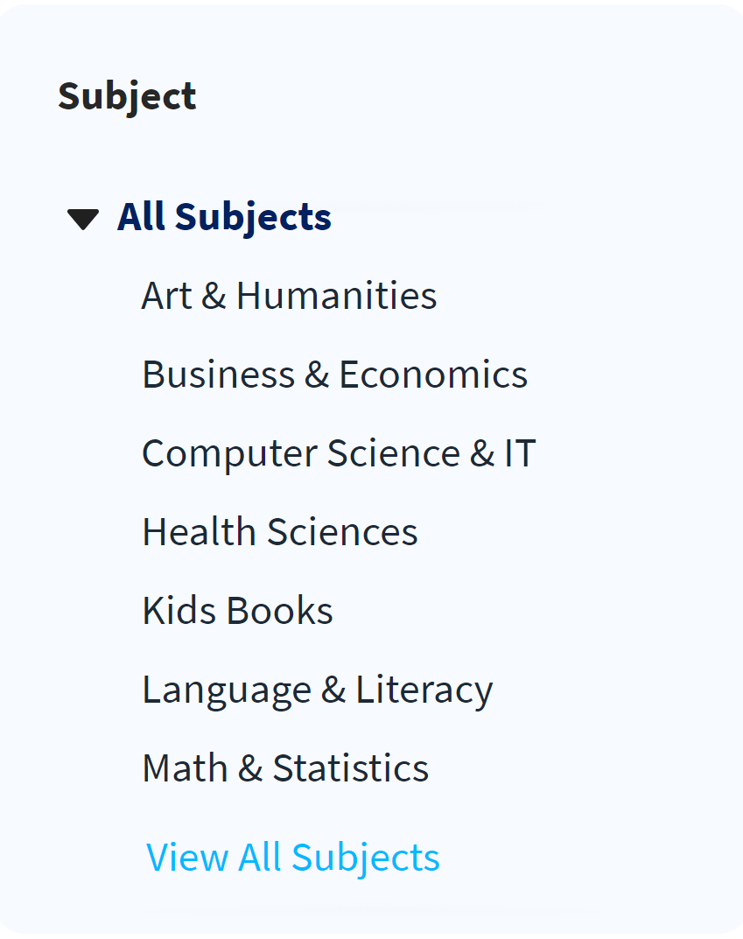Select Health Sciences subject filter

coord(280,532)
